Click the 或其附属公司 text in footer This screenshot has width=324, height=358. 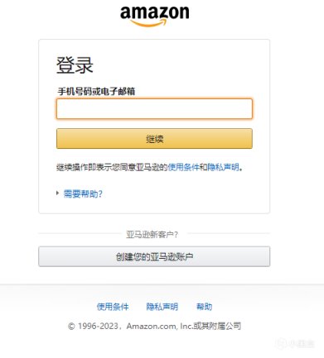click(x=217, y=326)
